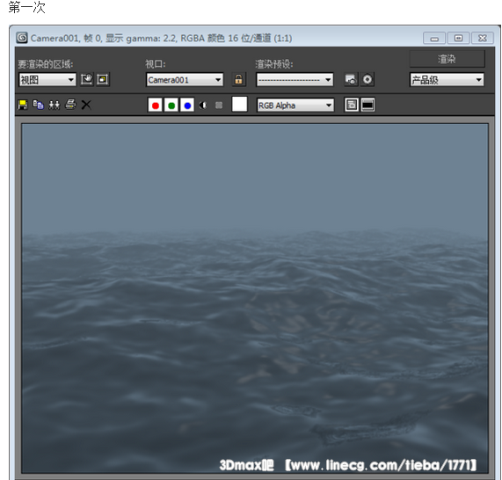Toggle the monochrome display button
Viewport: 502px width, 480px height.
pos(219,105)
